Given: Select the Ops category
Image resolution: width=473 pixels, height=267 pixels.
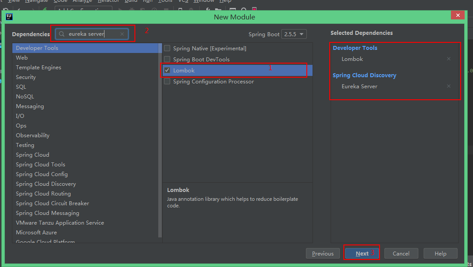Looking at the screenshot, I should point(85,125).
